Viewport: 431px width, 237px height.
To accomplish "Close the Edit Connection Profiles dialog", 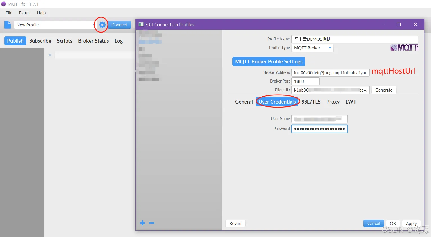I will click(416, 24).
